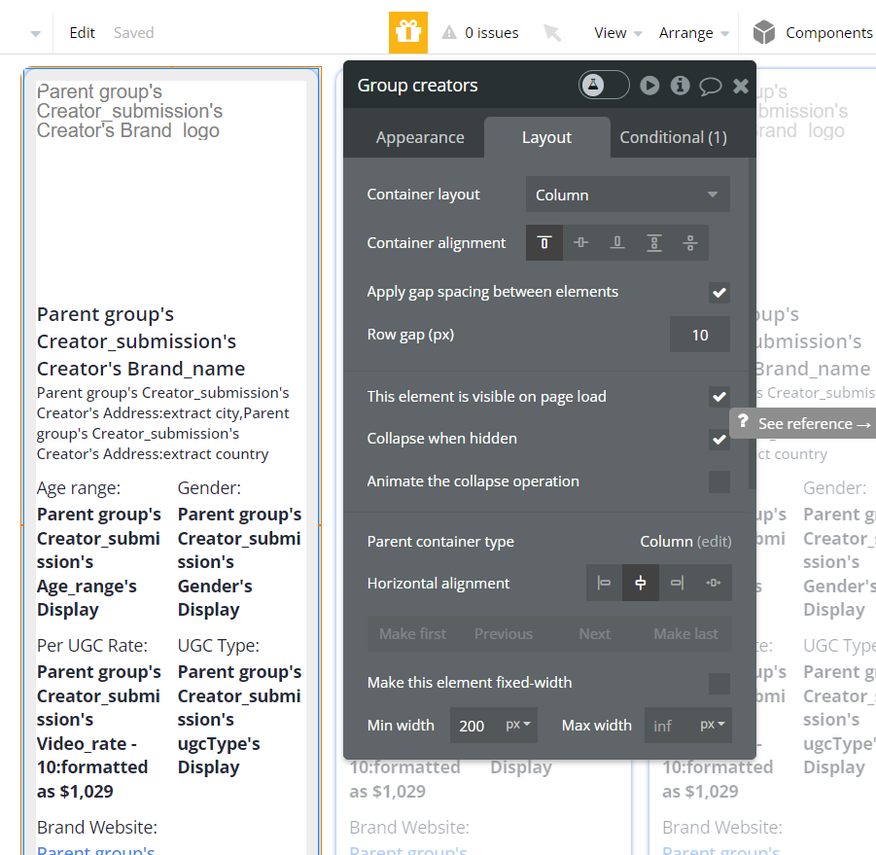Viewport: 876px width, 855px height.
Task: Enable Make this element fixed-width checkbox
Action: (x=719, y=683)
